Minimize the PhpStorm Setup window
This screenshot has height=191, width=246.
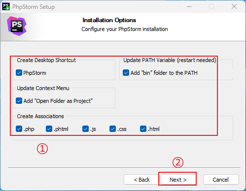click(x=189, y=6)
